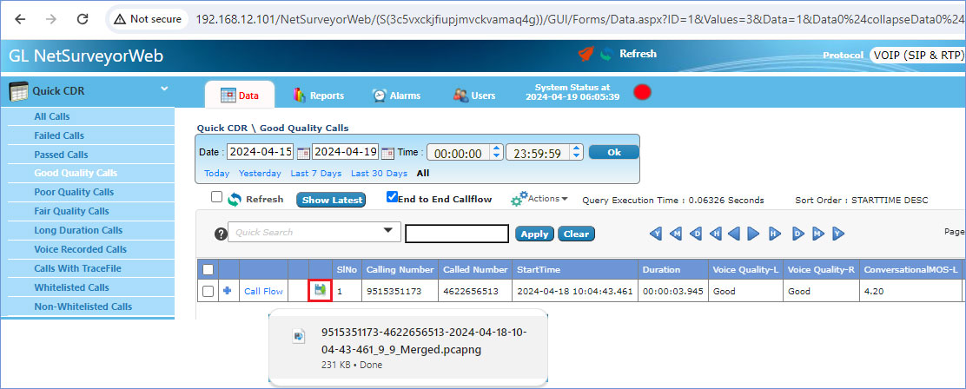The width and height of the screenshot is (966, 389).
Task: Open downloaded pcapng file icon
Action: click(299, 336)
